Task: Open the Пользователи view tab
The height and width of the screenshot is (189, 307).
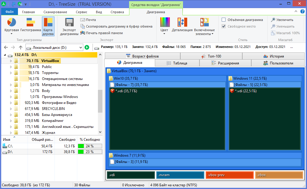Action: 278,63
